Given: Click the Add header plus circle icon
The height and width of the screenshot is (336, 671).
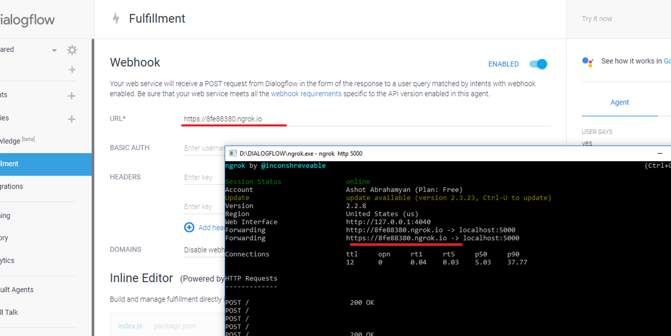Looking at the screenshot, I should pos(189,227).
